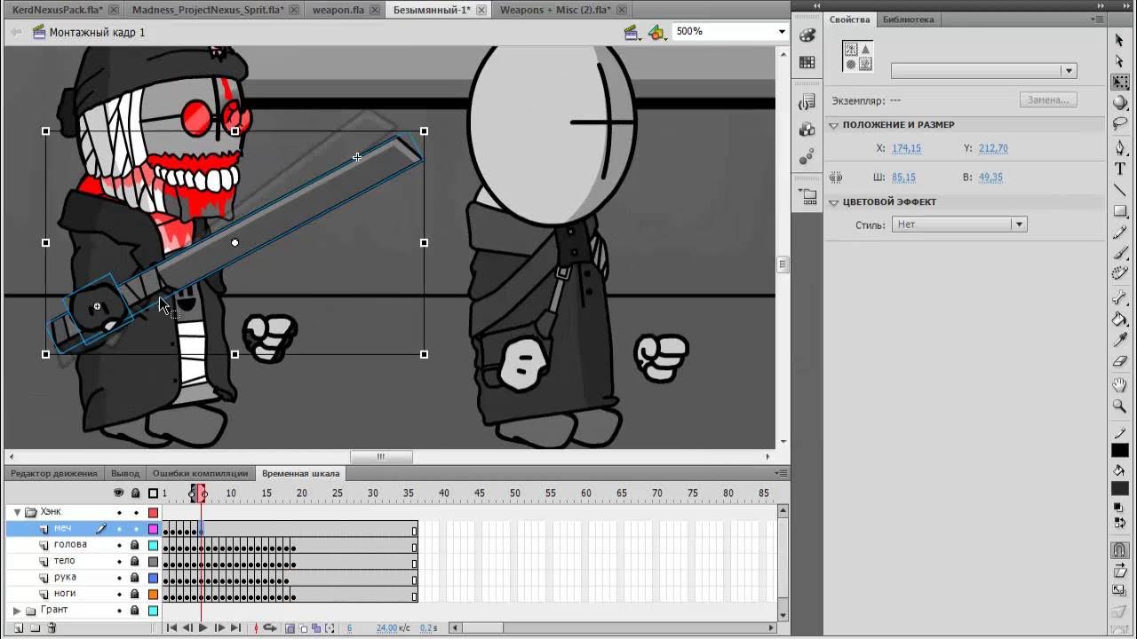Toggle lock on the рука layer

135,578
